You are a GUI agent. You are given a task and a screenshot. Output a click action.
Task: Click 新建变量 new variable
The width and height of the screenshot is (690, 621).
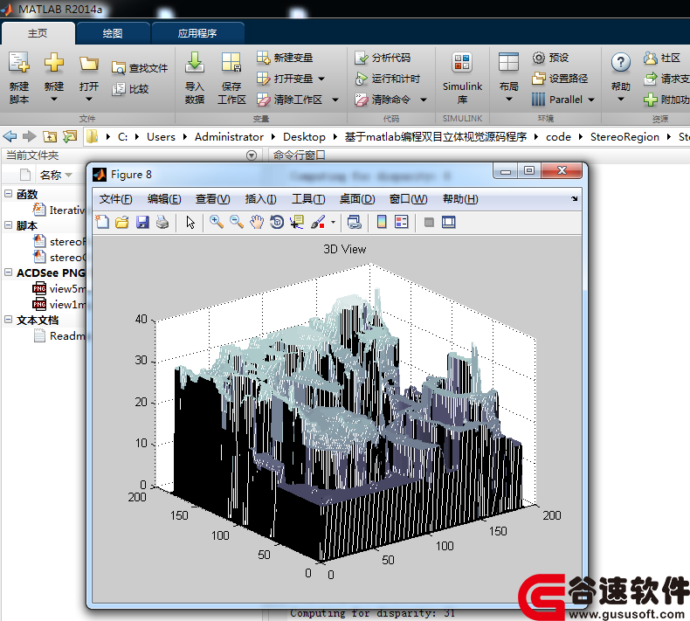pyautogui.click(x=285, y=58)
